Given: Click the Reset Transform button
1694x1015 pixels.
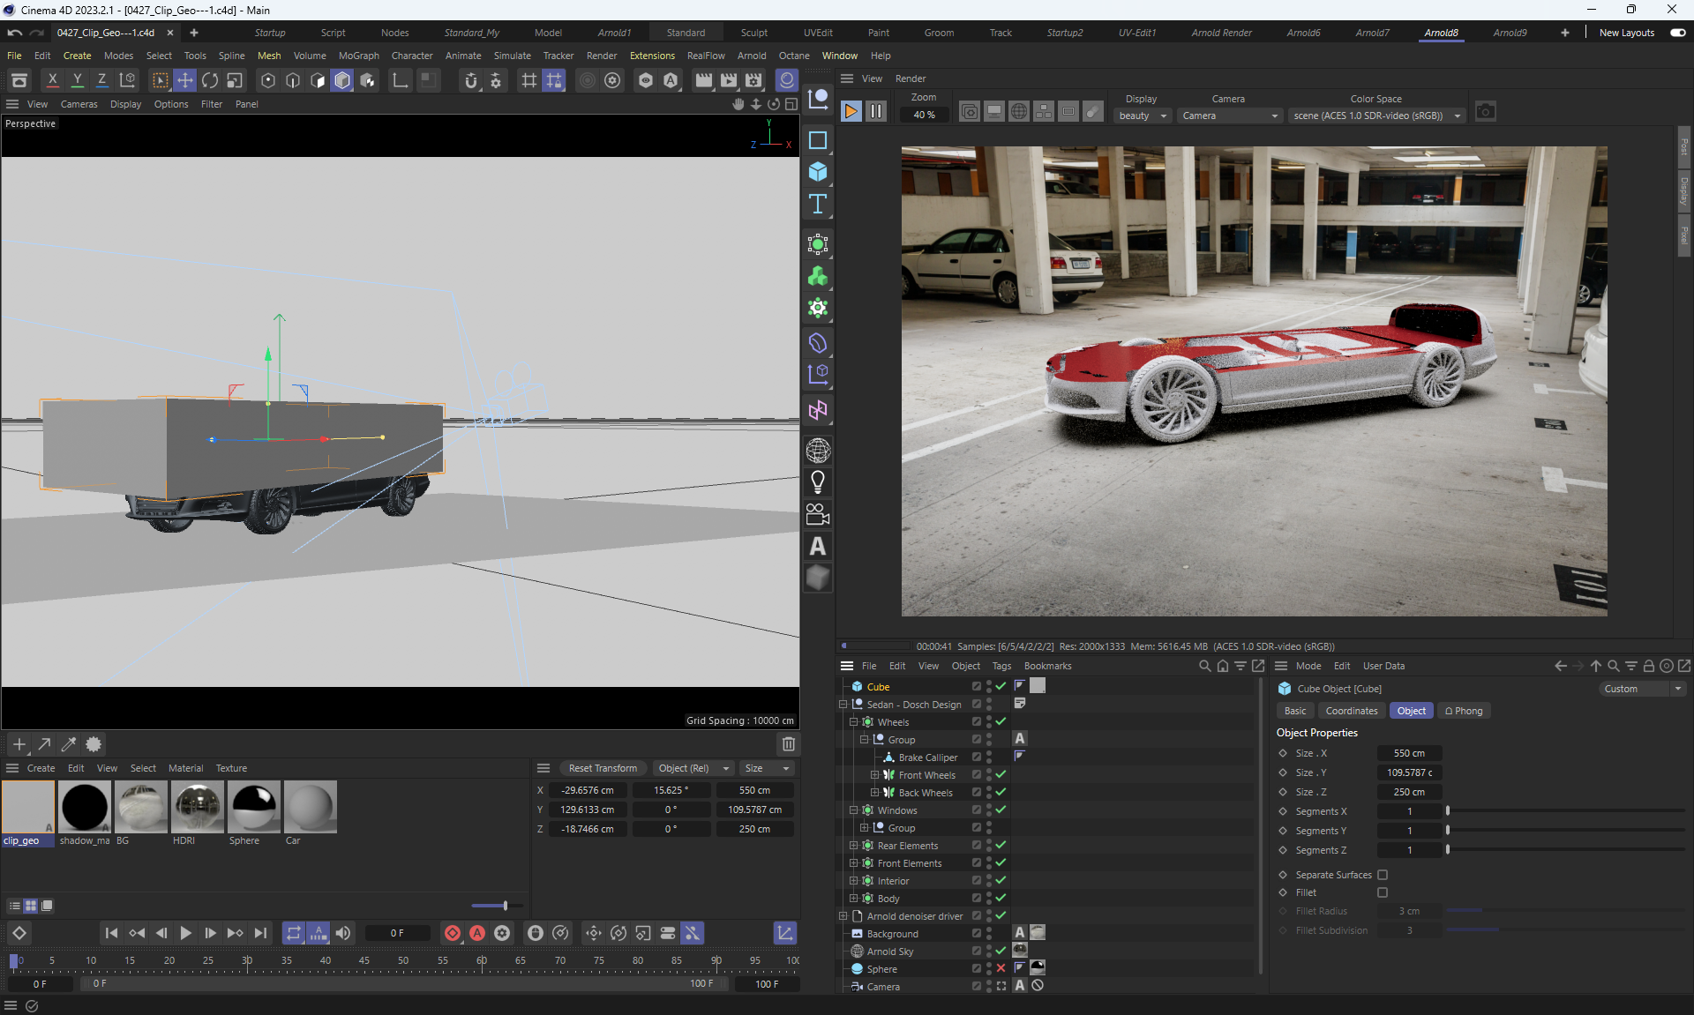Looking at the screenshot, I should tap(603, 768).
